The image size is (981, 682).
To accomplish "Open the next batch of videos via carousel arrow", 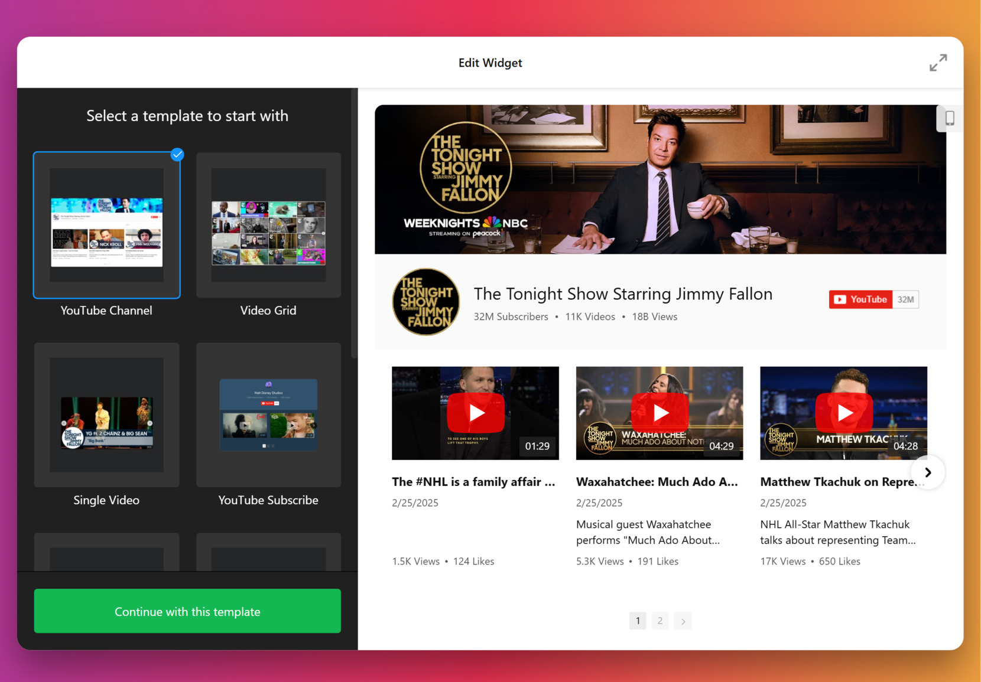I will (928, 472).
